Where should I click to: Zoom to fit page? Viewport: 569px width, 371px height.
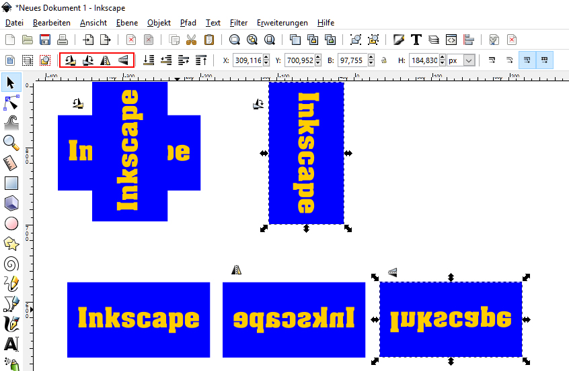coord(269,40)
